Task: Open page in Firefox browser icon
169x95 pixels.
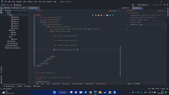Action: click(98, 15)
